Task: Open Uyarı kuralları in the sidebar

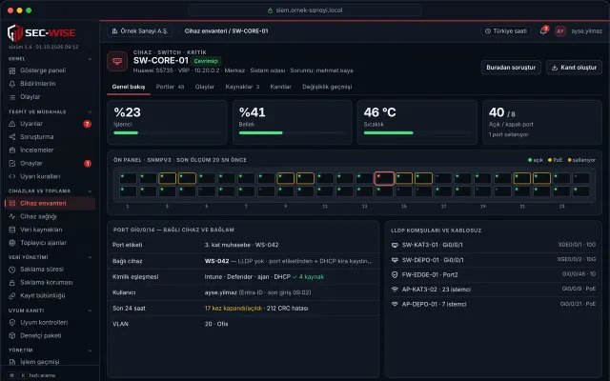Action: pyautogui.click(x=50, y=176)
